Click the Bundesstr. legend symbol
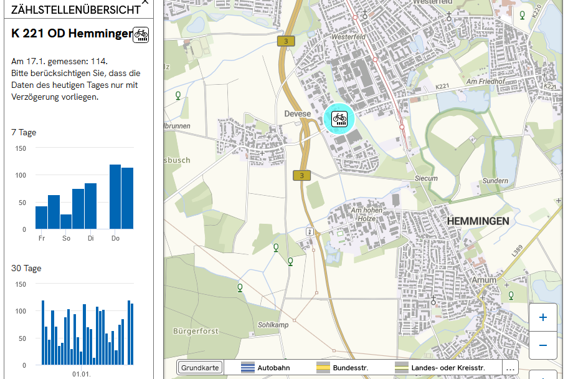568x379 pixels. click(x=323, y=368)
